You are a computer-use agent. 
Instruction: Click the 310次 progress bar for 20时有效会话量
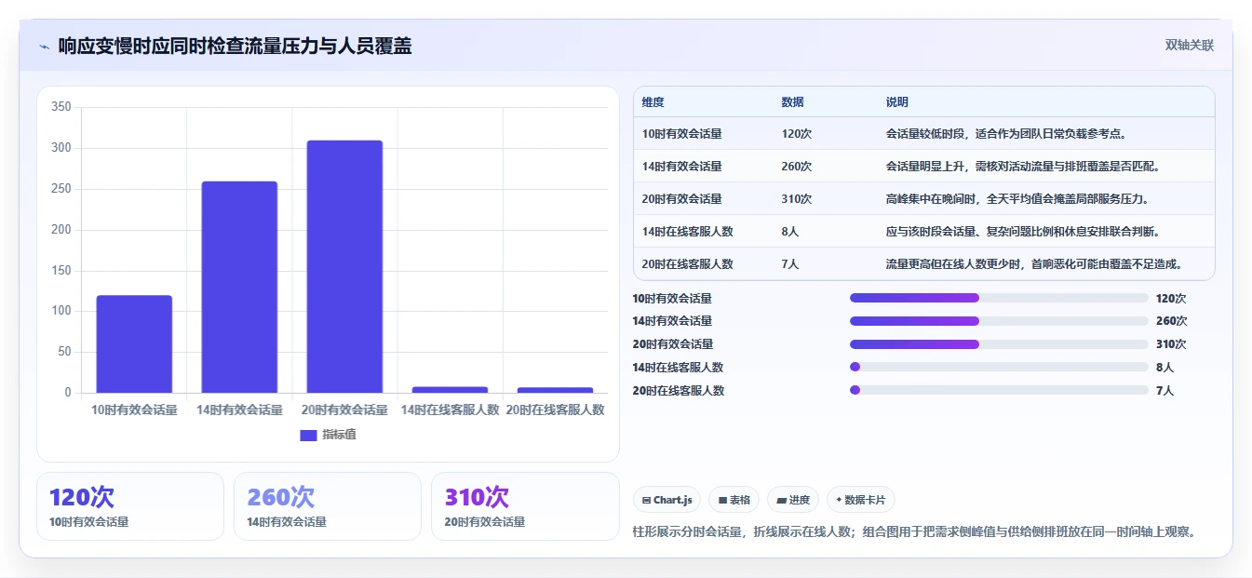click(x=999, y=344)
